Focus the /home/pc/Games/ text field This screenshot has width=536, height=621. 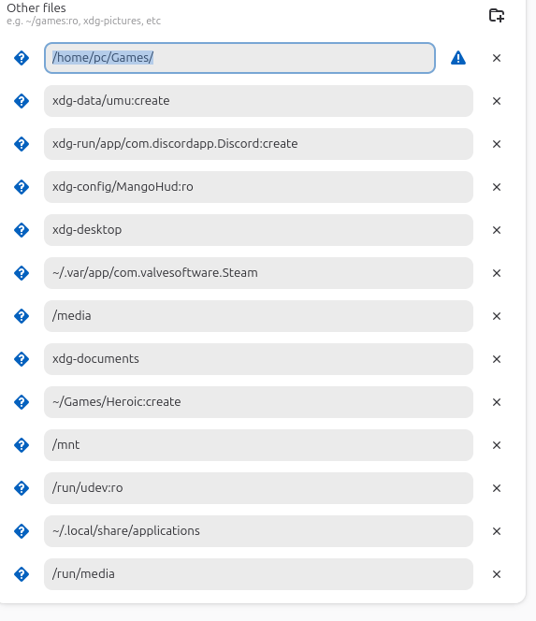click(x=239, y=58)
